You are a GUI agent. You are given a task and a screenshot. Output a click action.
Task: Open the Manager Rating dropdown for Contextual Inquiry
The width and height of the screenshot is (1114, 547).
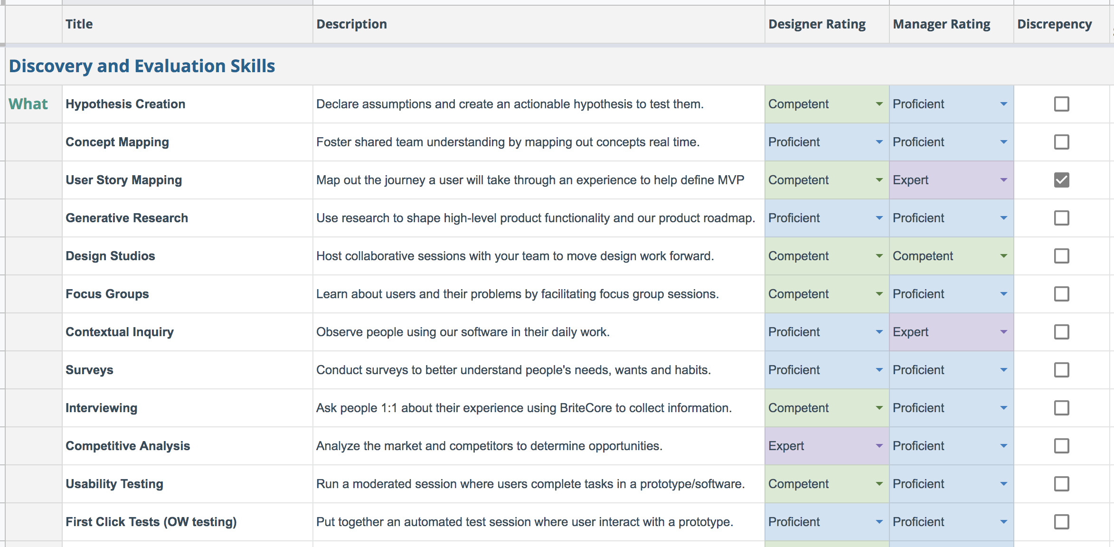tap(1003, 331)
